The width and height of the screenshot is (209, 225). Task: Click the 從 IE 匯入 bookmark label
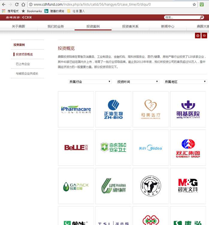pyautogui.click(x=78, y=11)
